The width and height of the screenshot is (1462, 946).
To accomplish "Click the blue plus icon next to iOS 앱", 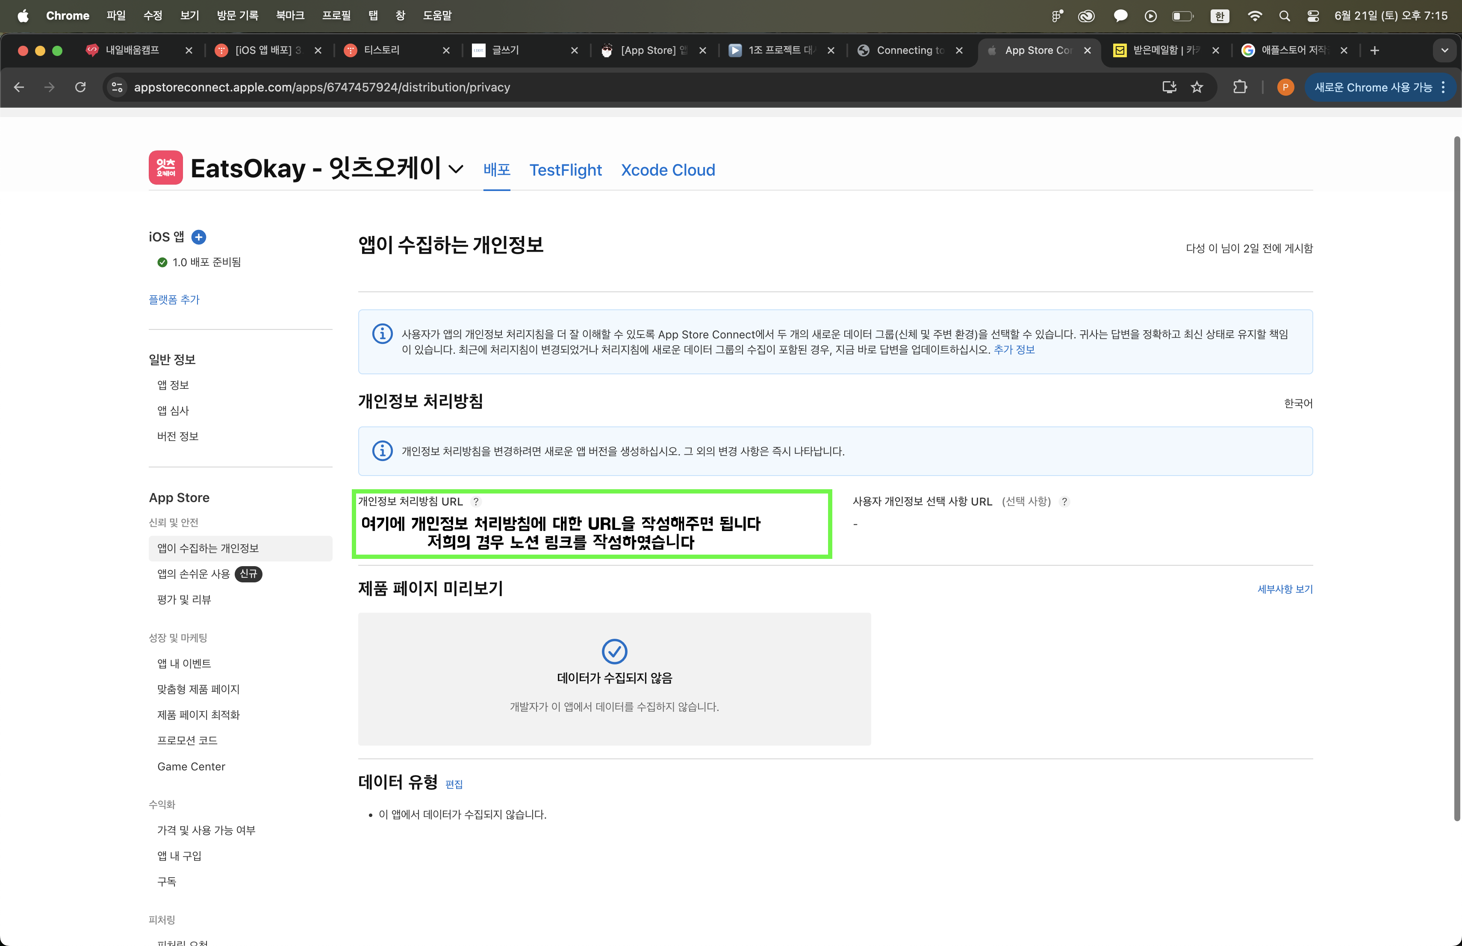I will 198,237.
